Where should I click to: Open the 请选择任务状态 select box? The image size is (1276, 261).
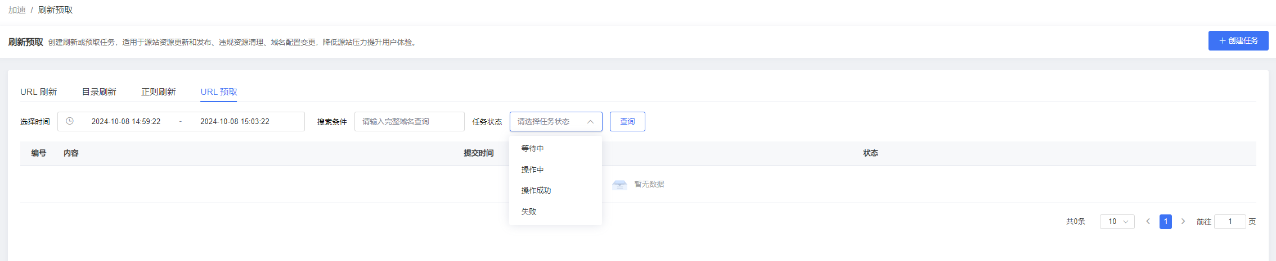pos(556,122)
